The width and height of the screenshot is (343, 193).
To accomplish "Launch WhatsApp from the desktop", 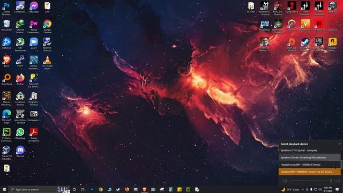I will (x=20, y=133).
